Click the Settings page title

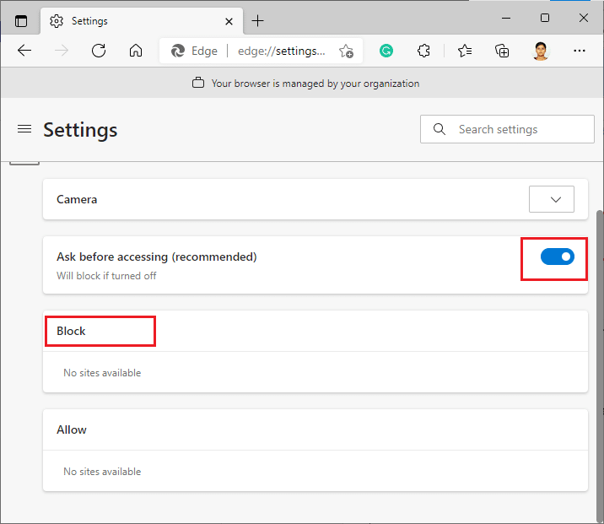(x=80, y=130)
